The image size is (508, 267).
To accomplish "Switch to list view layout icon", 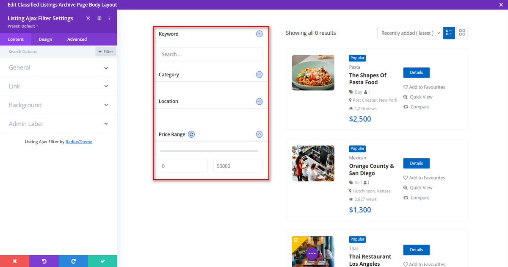I will pos(449,33).
